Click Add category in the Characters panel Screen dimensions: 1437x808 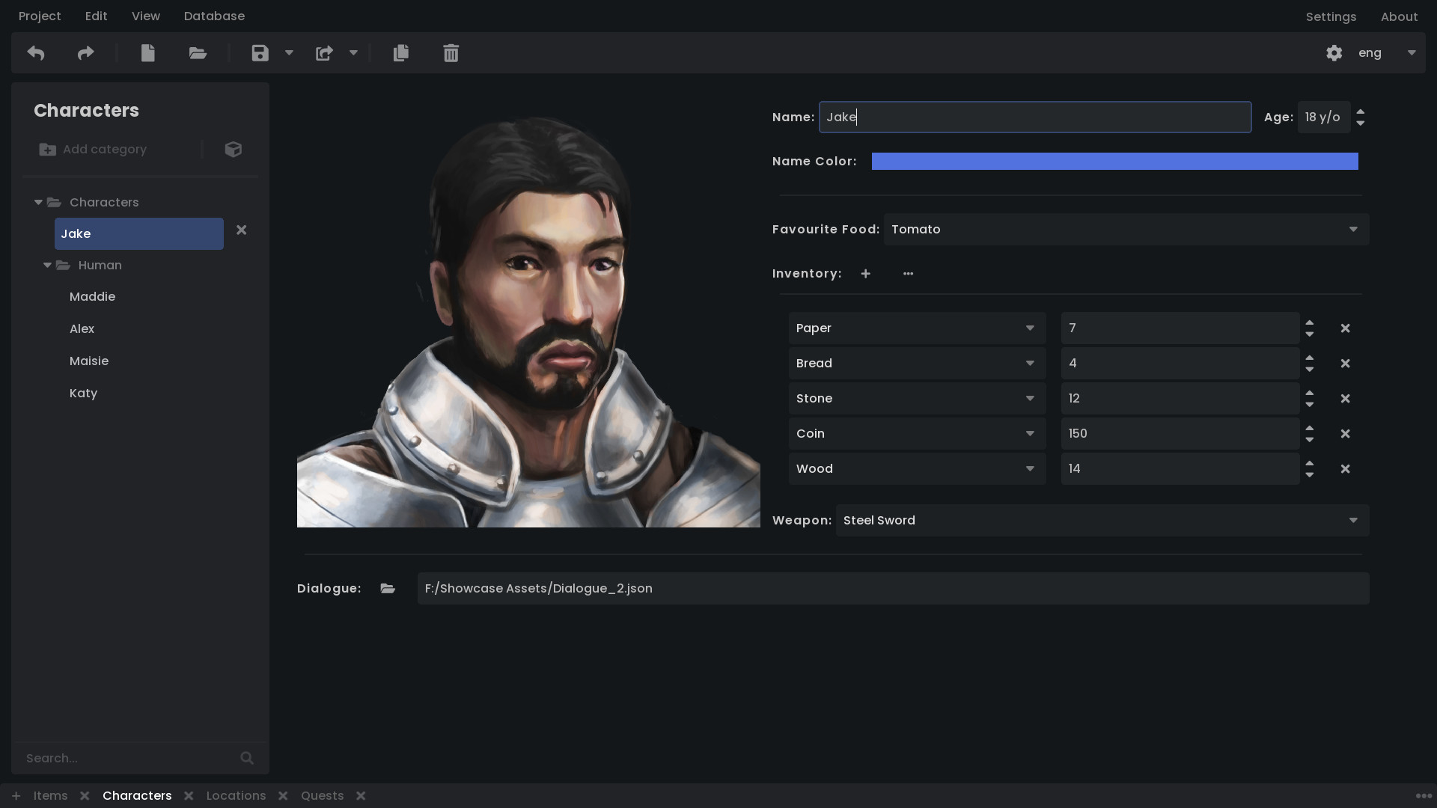93,149
